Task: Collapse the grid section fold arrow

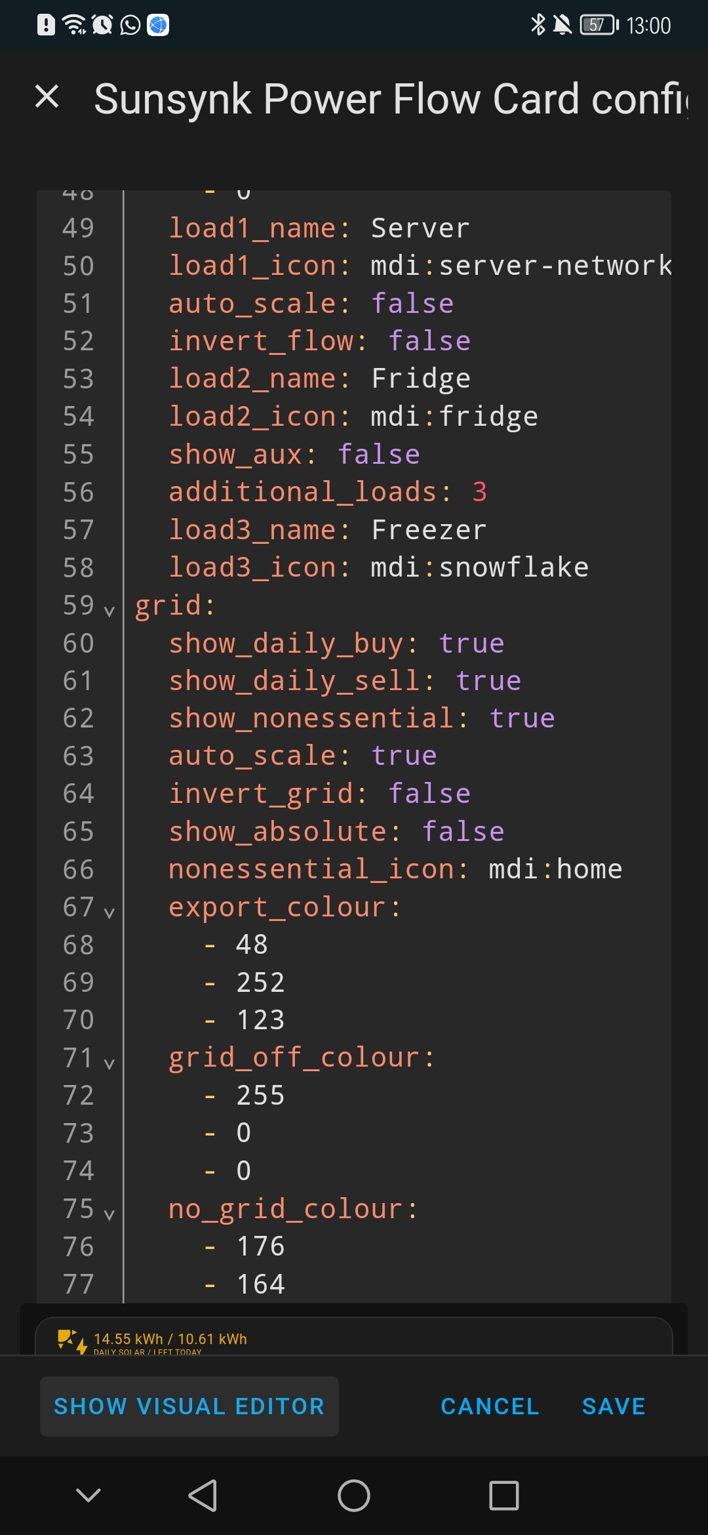Action: click(x=109, y=610)
